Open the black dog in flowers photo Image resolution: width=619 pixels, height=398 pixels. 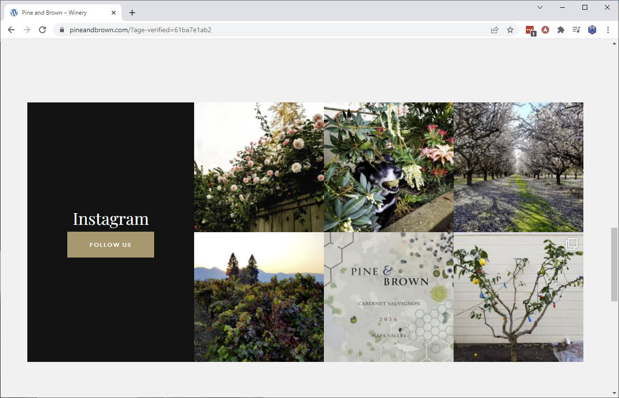coord(388,167)
